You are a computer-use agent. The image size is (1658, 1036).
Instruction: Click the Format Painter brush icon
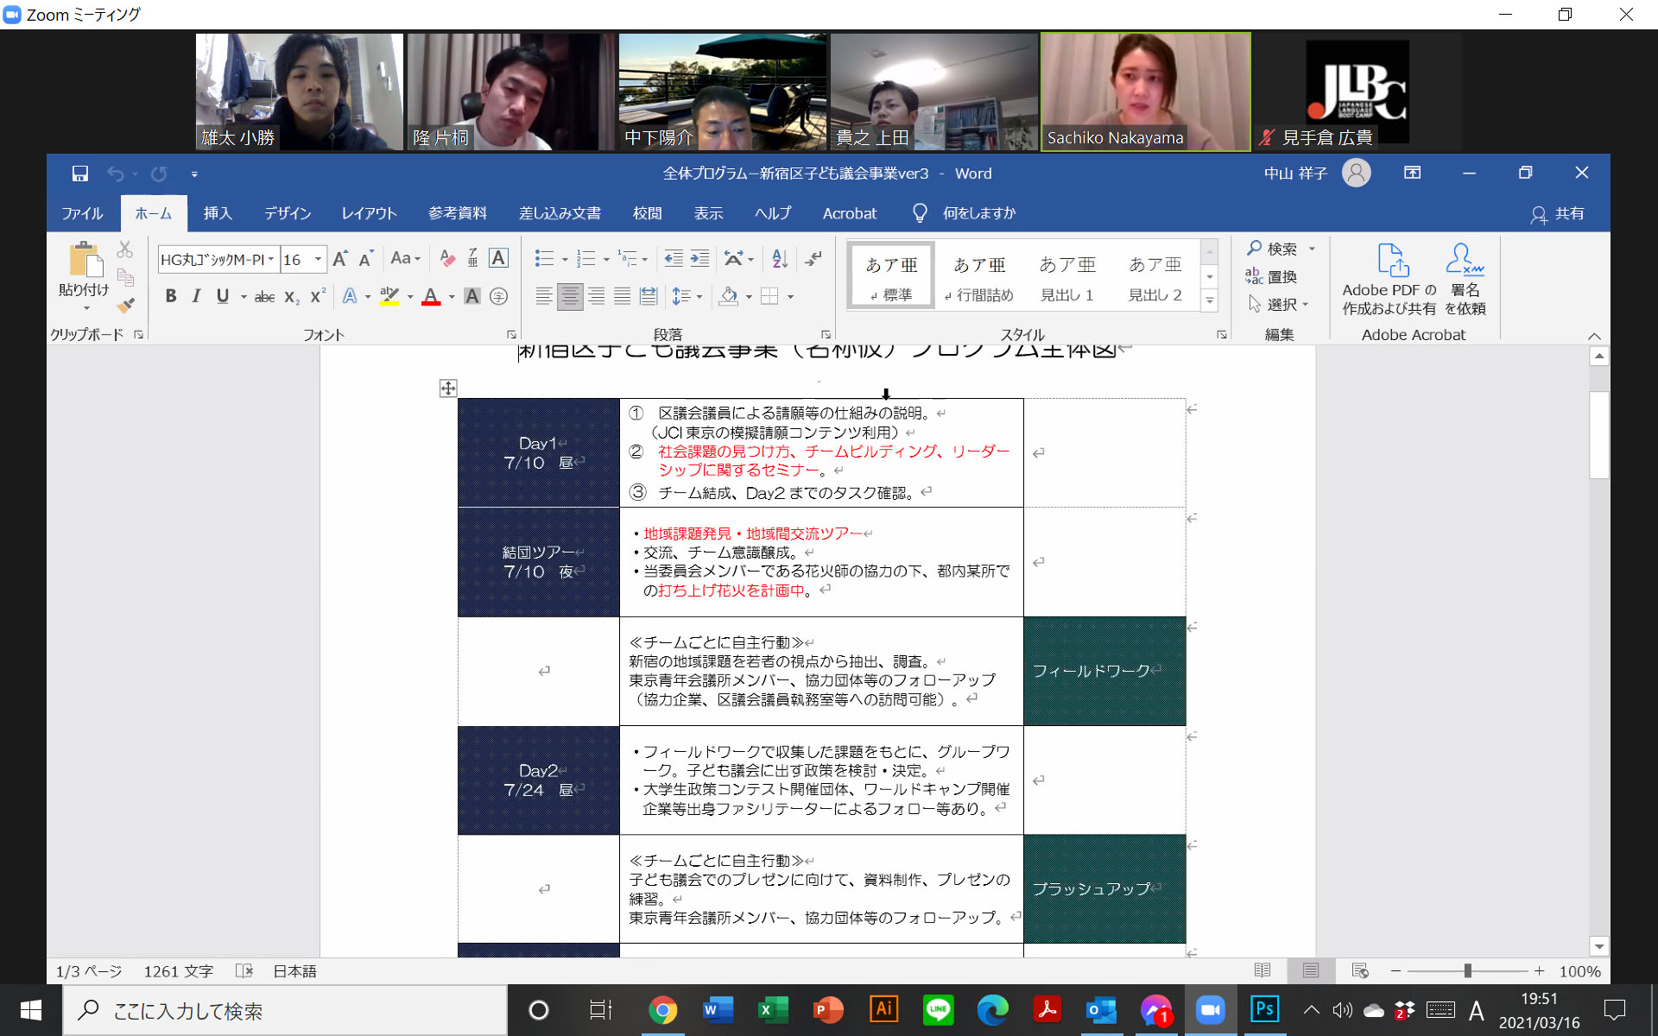[x=126, y=306]
